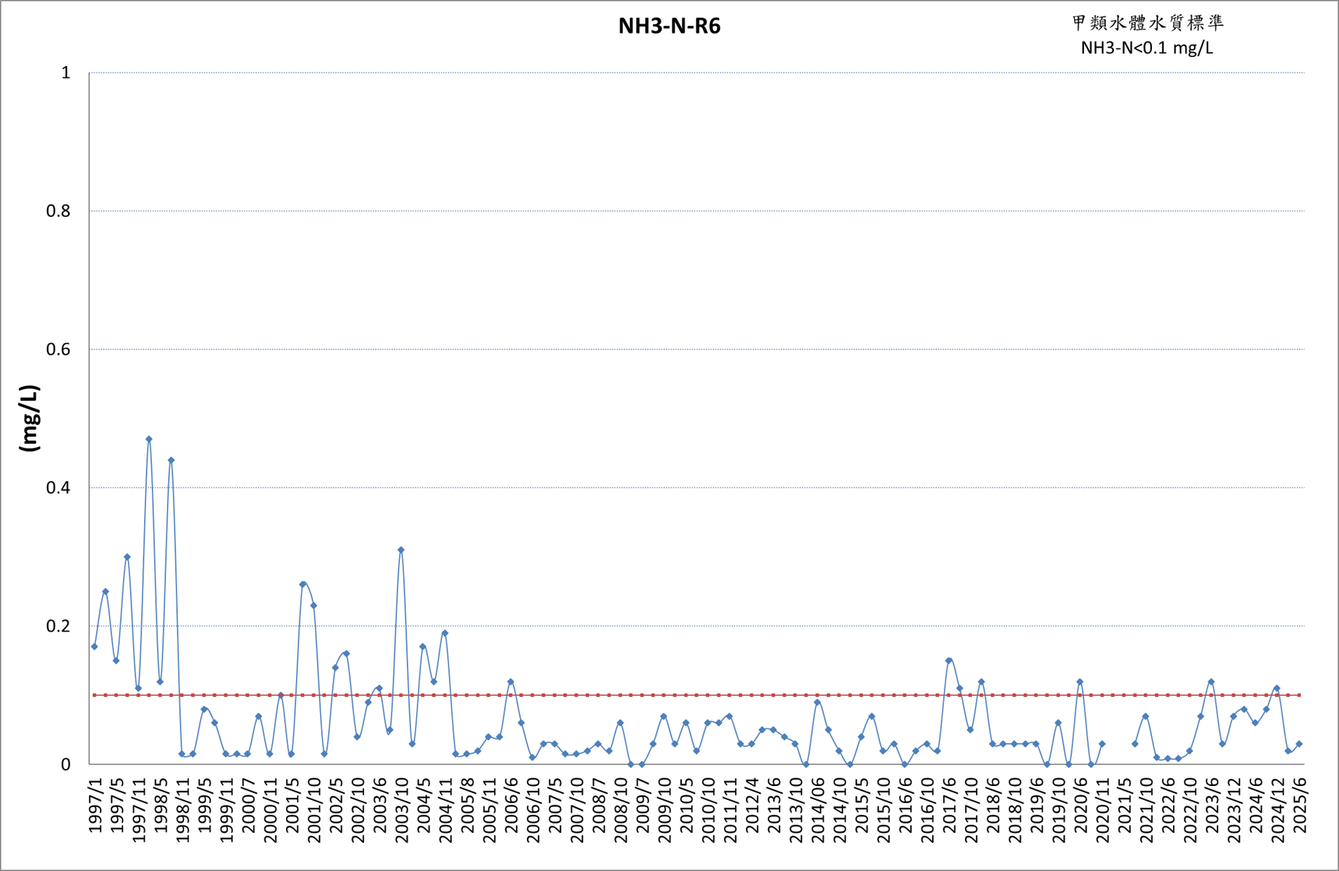Viewport: 1339px width, 871px height.
Task: Select the 0.31 peak marker above 2003/10
Action: (401, 550)
